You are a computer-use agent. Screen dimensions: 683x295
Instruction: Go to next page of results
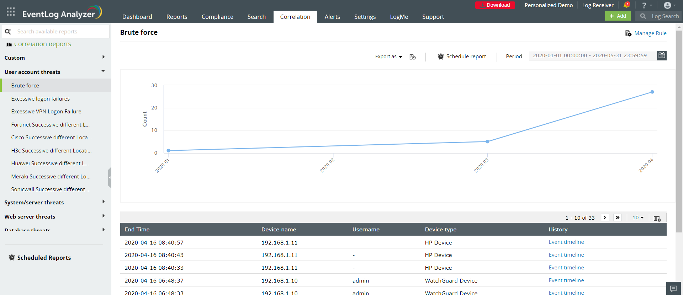605,218
